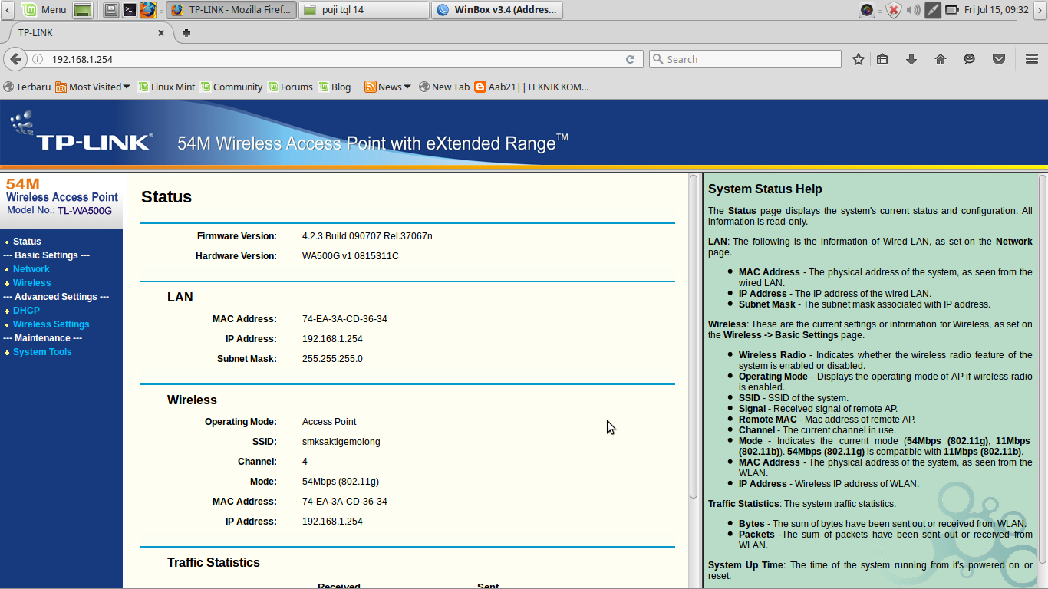Open the Firefox downloads panel
This screenshot has height=589, width=1048.
tap(911, 59)
